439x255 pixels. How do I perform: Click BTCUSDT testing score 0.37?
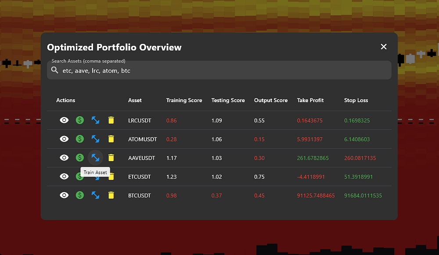[216, 196]
